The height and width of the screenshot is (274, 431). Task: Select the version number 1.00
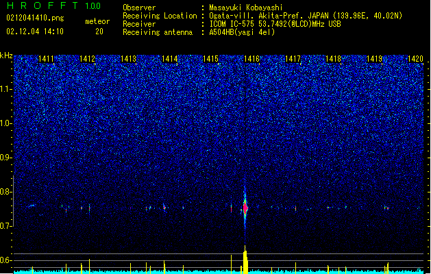(x=93, y=6)
